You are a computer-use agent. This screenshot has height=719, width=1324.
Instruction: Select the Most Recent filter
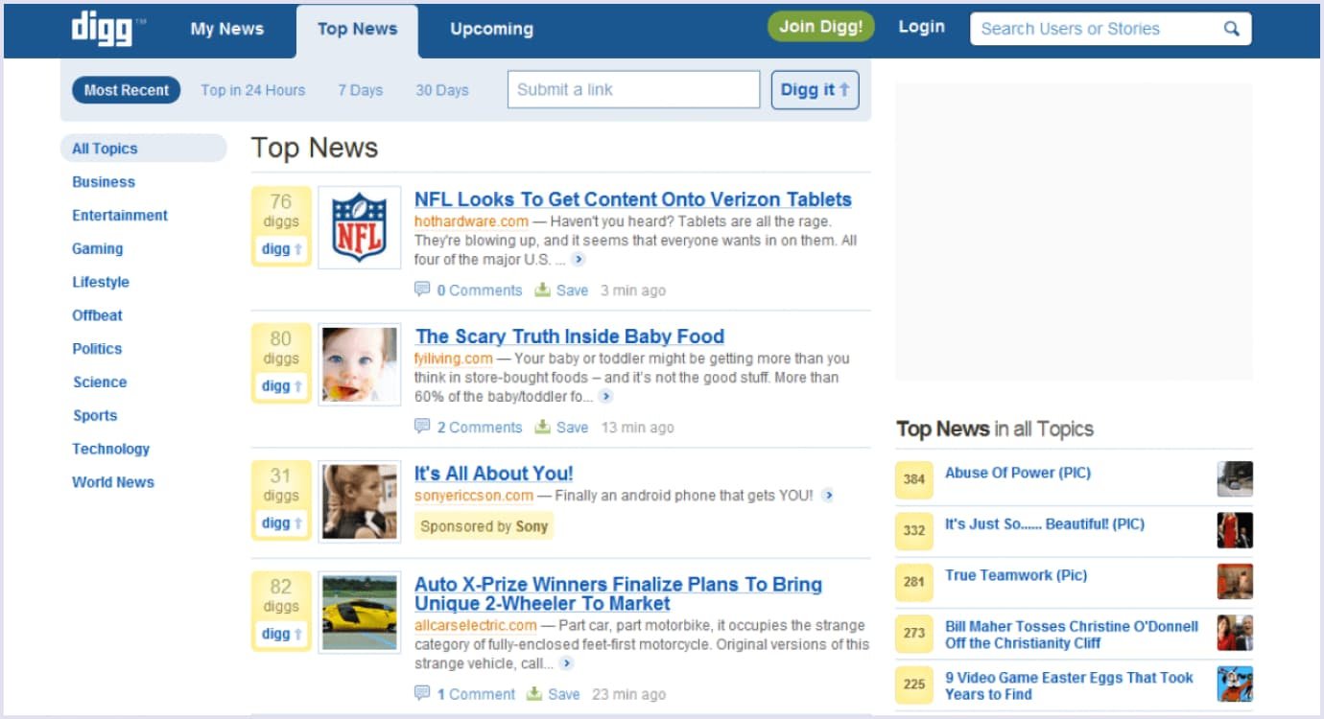(127, 90)
